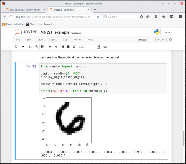Click the Trusted notebook button
Screen dimensions: 186x164
[142, 40]
